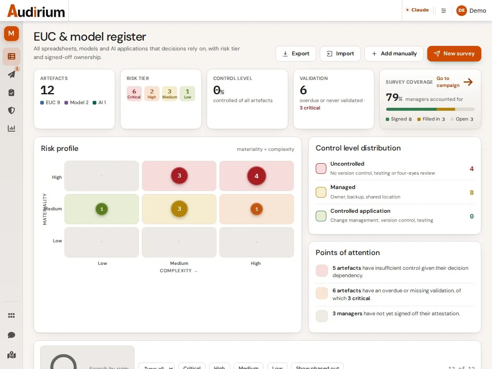Click the Managed yellow swatch

point(321,192)
